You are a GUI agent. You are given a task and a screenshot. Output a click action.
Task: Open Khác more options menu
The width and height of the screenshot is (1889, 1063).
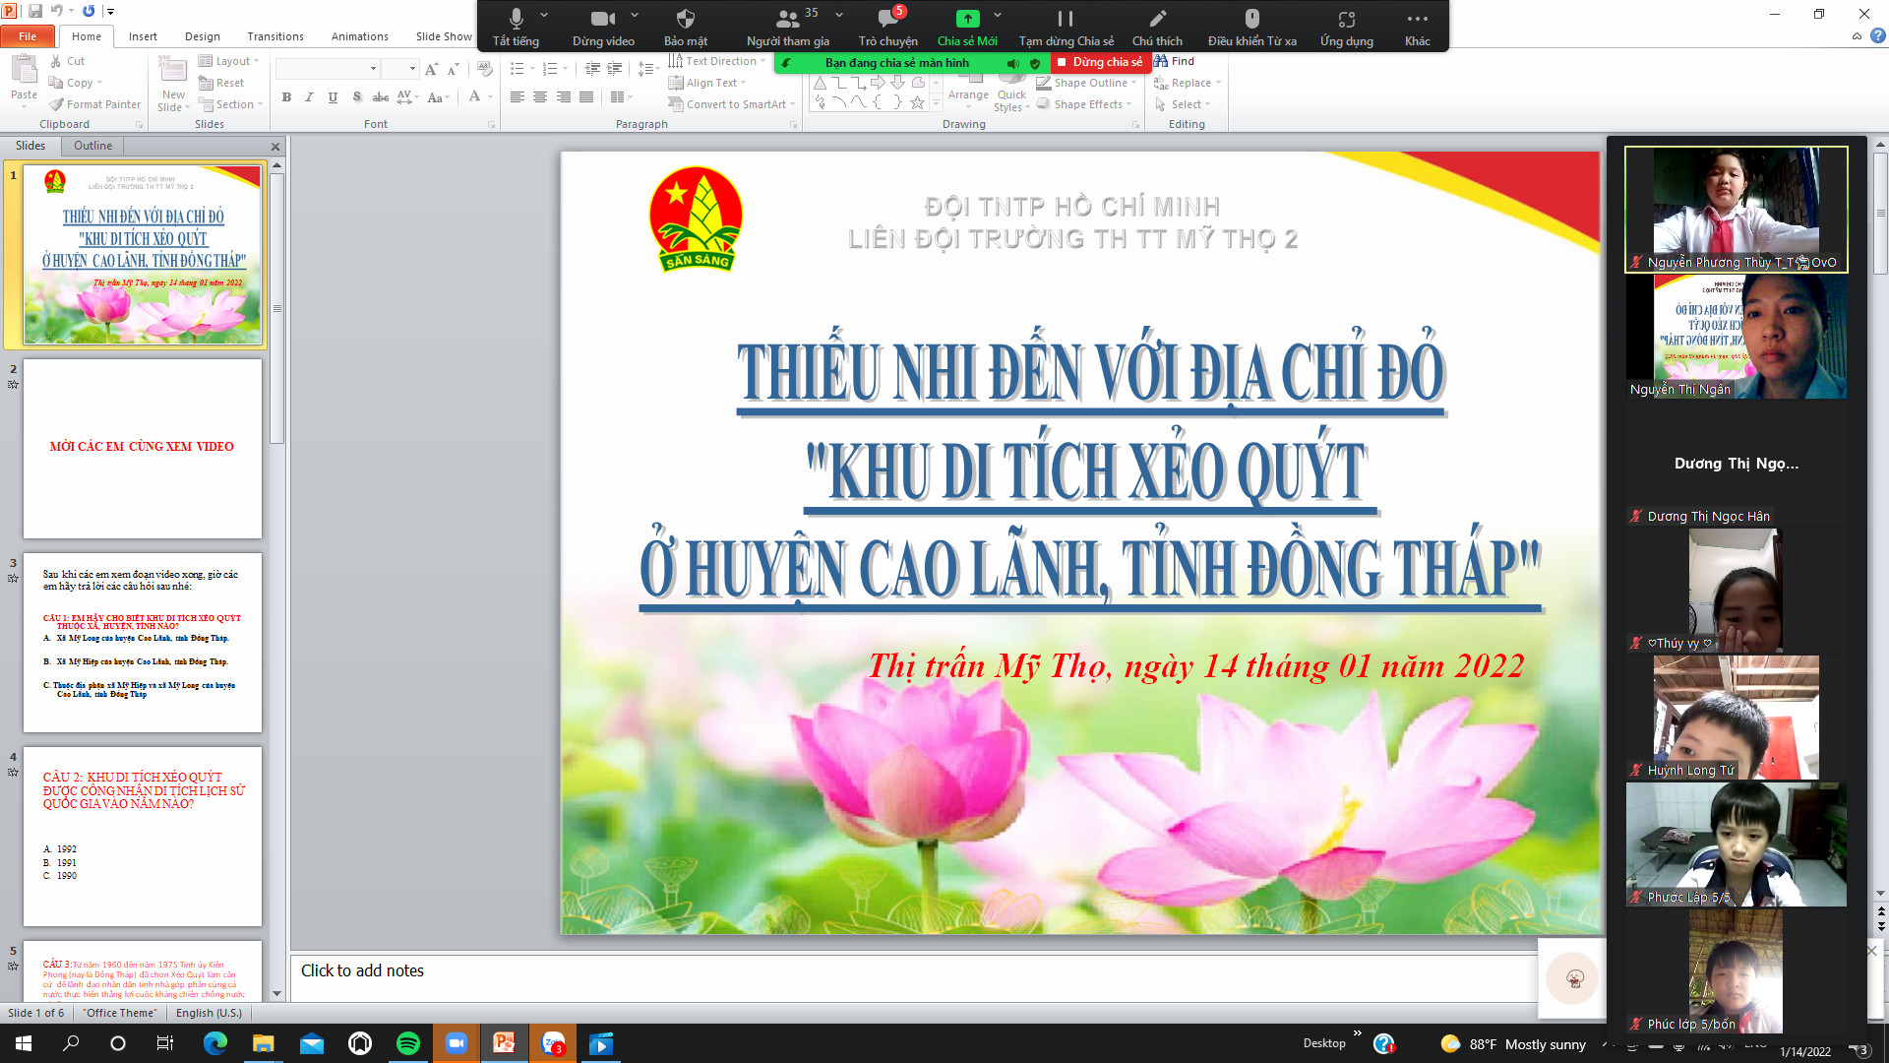[x=1417, y=27]
